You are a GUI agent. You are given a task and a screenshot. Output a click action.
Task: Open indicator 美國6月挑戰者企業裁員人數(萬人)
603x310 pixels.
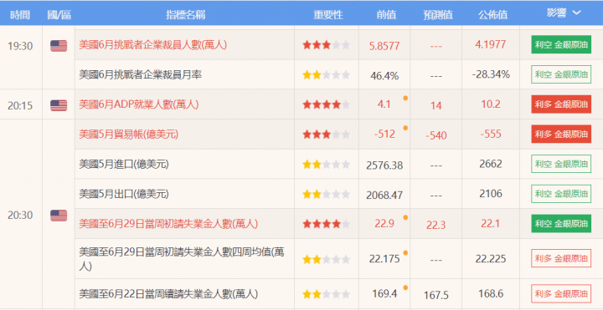tap(152, 45)
